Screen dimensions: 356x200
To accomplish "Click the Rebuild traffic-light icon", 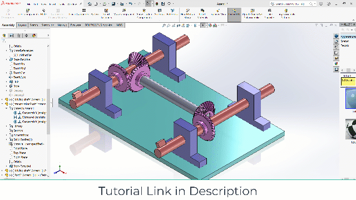I will (x=157, y=4).
